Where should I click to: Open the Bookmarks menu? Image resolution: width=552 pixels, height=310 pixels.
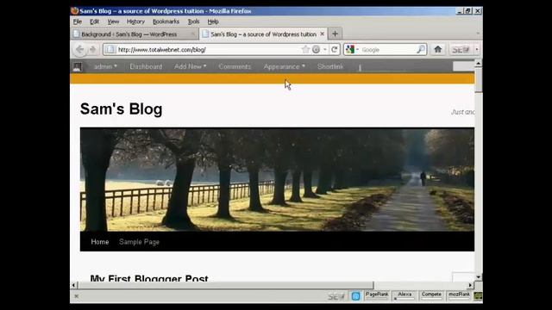pyautogui.click(x=166, y=22)
